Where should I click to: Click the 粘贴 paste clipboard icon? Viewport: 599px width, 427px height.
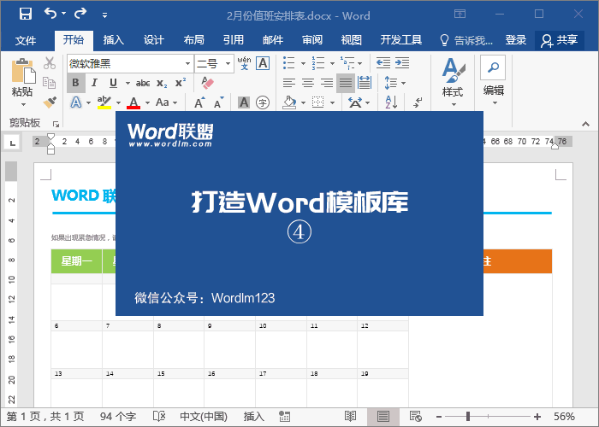pyautogui.click(x=23, y=71)
